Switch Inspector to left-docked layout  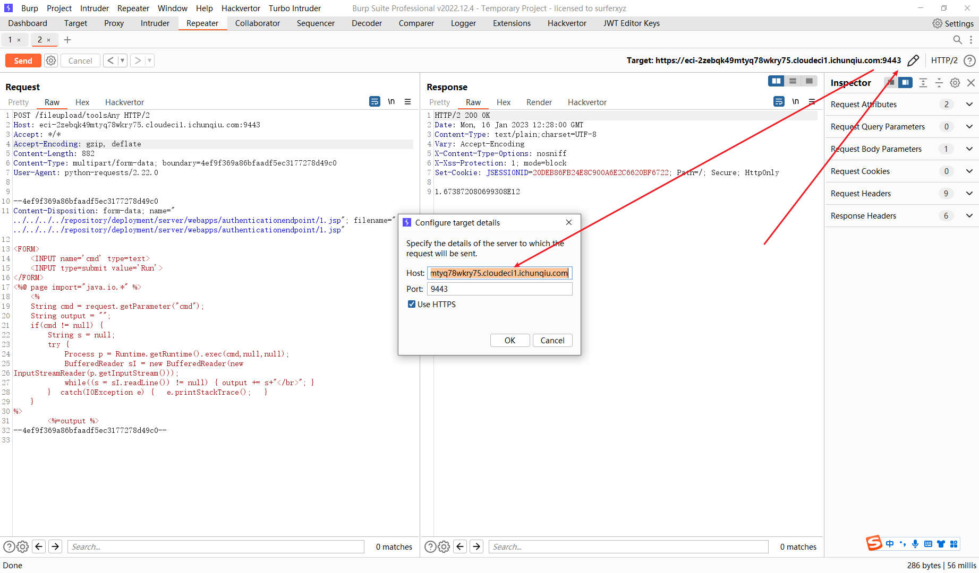pos(891,82)
